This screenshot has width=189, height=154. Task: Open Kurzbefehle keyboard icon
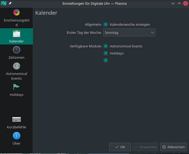click(17, 119)
